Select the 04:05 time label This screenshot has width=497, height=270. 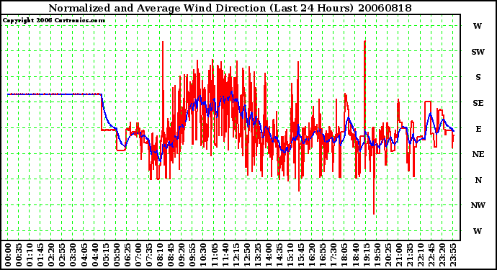[84, 255]
